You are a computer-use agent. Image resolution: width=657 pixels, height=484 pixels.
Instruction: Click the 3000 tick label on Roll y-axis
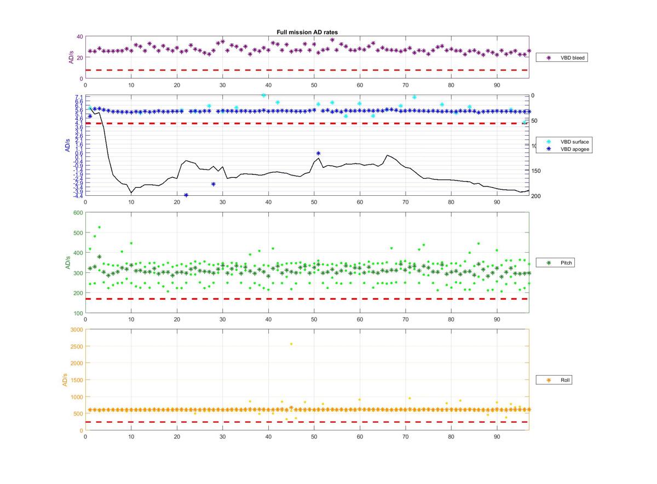(76, 330)
